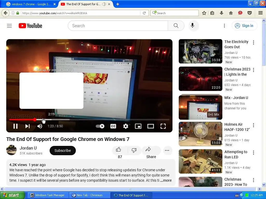
Task: Open YouTube settings three-dot menu near Sign in
Action: point(224,26)
